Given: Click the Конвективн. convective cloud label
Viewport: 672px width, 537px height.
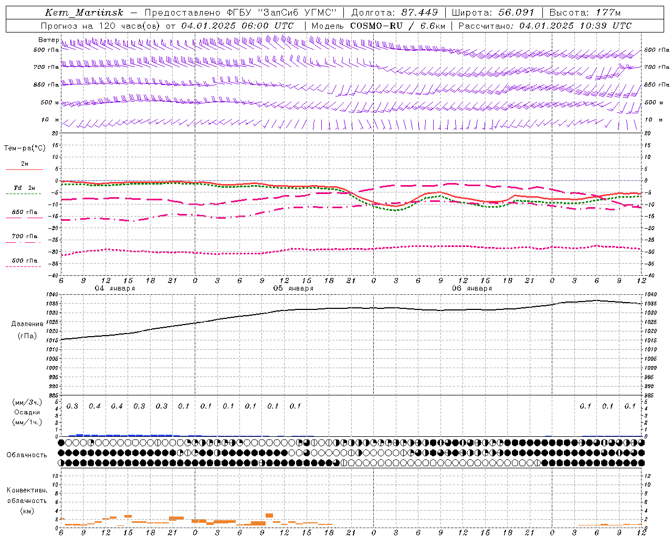Looking at the screenshot, I should [27, 490].
